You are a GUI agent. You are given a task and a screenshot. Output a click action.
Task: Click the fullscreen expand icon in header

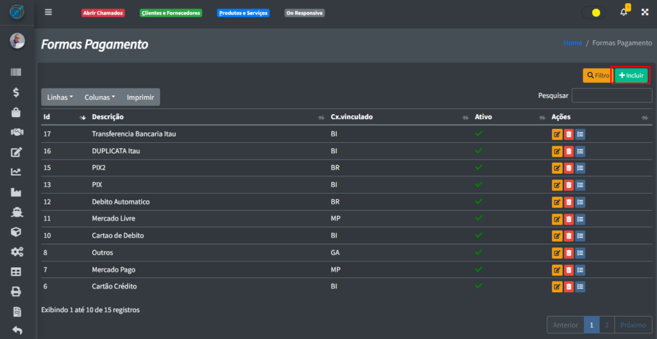[x=645, y=12]
